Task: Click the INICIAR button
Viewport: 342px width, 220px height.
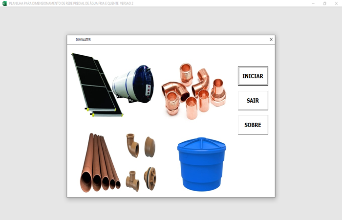Action: pyautogui.click(x=253, y=76)
